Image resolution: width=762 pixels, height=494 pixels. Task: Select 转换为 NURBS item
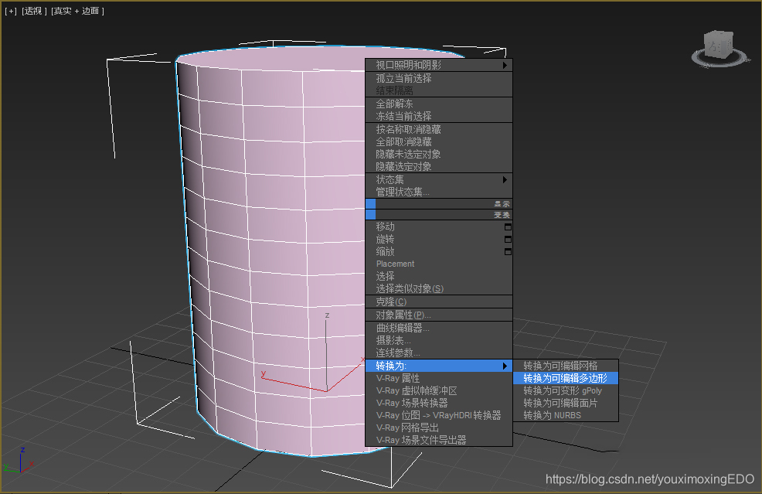click(566, 416)
